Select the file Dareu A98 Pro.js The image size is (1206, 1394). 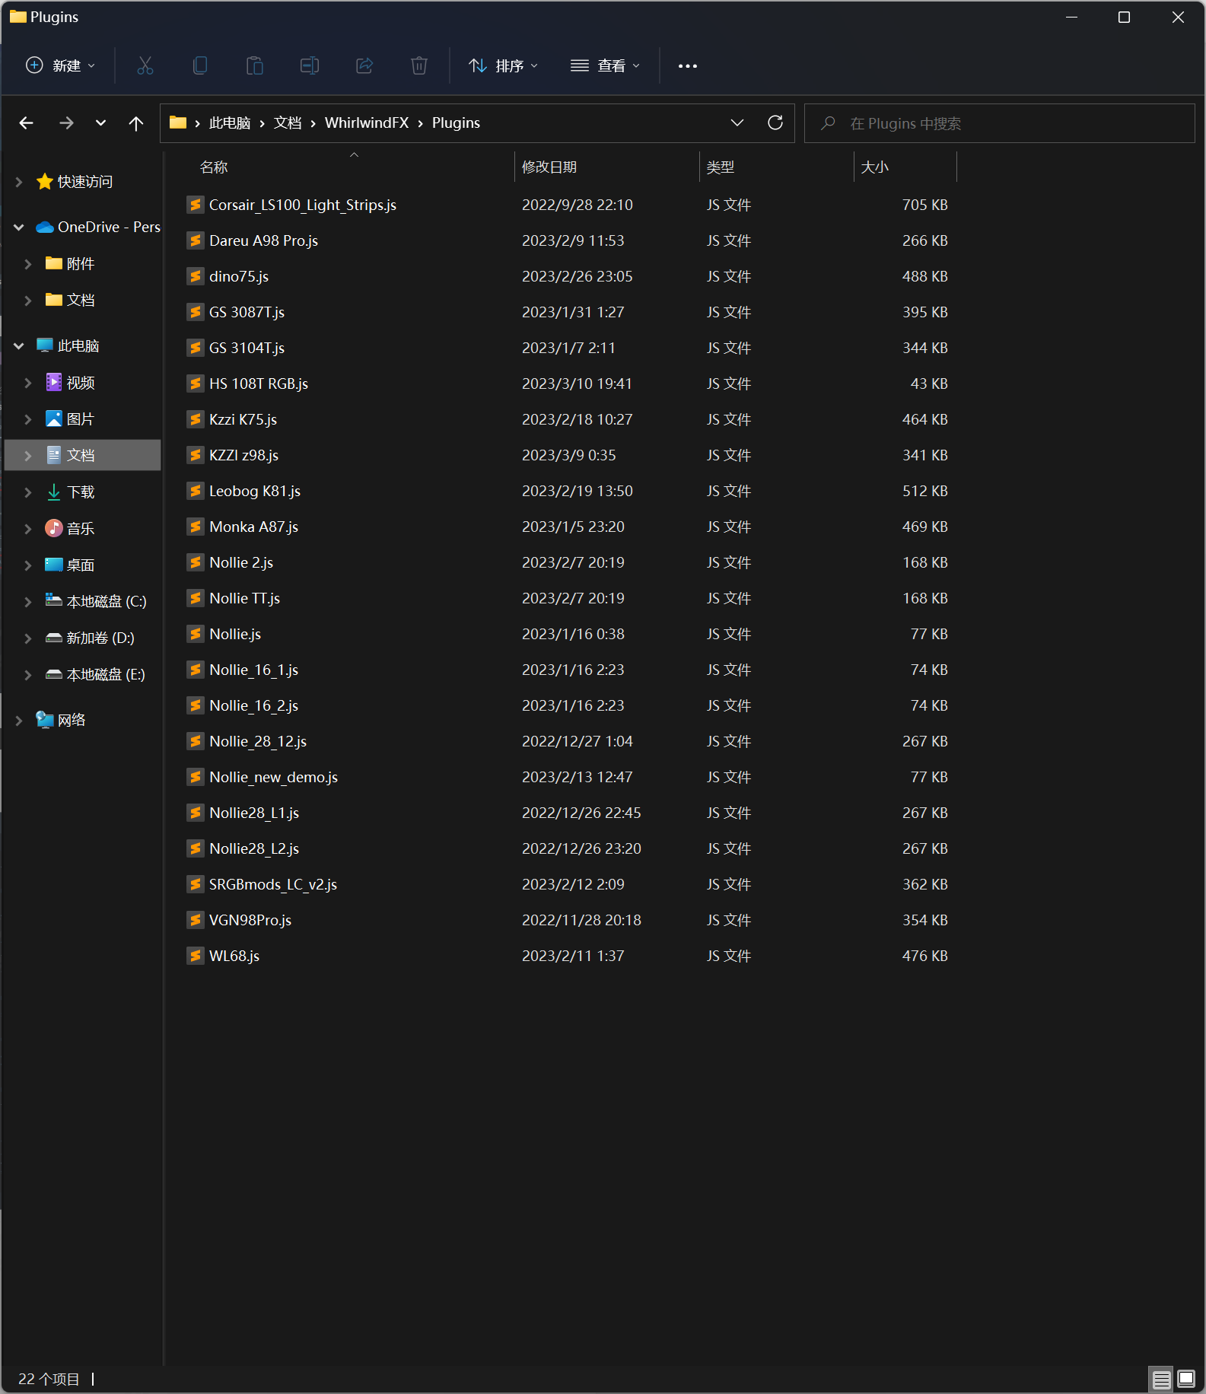coord(263,240)
